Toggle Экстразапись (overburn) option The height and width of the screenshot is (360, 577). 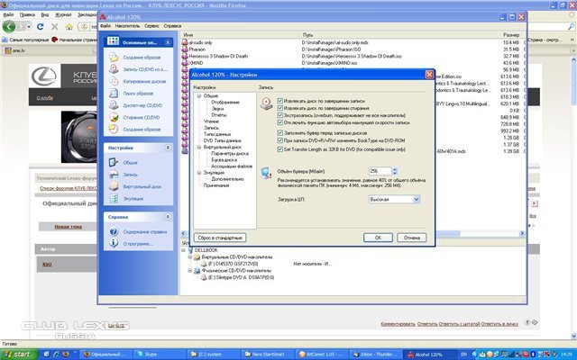pos(280,115)
